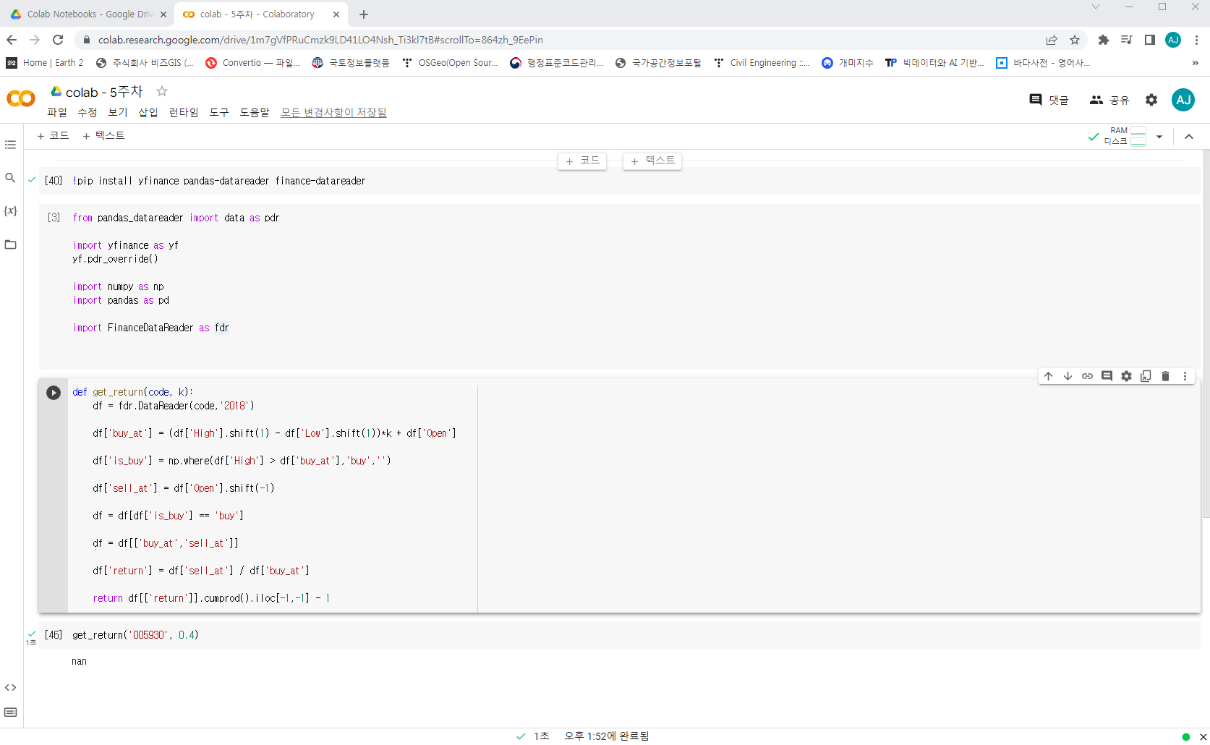
Task: Open the 개미지수 bookmark
Action: (848, 63)
